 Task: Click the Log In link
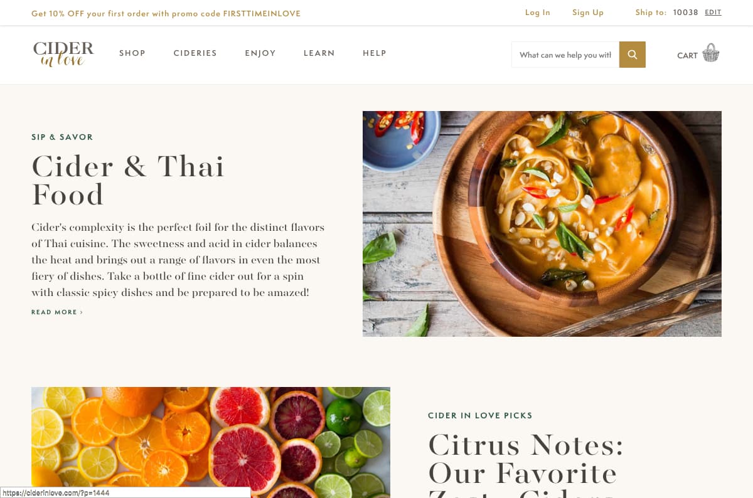point(538,13)
